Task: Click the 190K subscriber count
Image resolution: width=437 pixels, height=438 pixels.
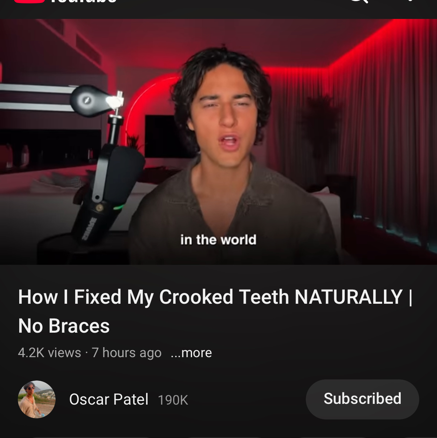Action: tap(173, 400)
